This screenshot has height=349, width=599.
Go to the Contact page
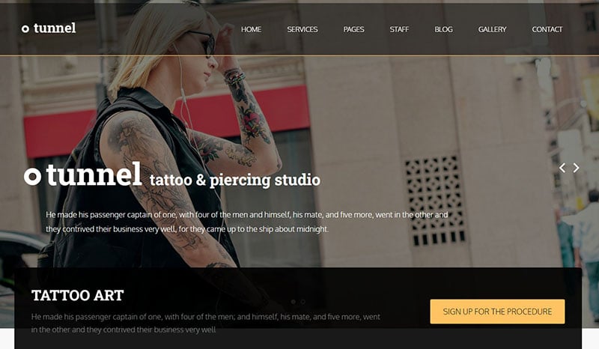547,29
